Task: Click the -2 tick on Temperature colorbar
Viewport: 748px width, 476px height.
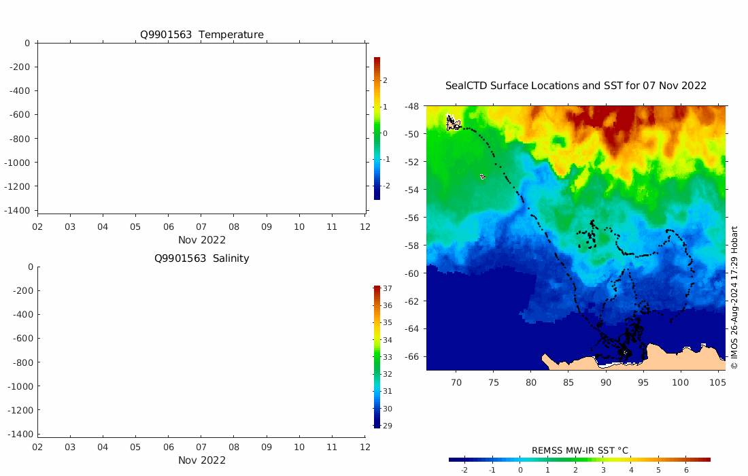Action: click(x=386, y=186)
